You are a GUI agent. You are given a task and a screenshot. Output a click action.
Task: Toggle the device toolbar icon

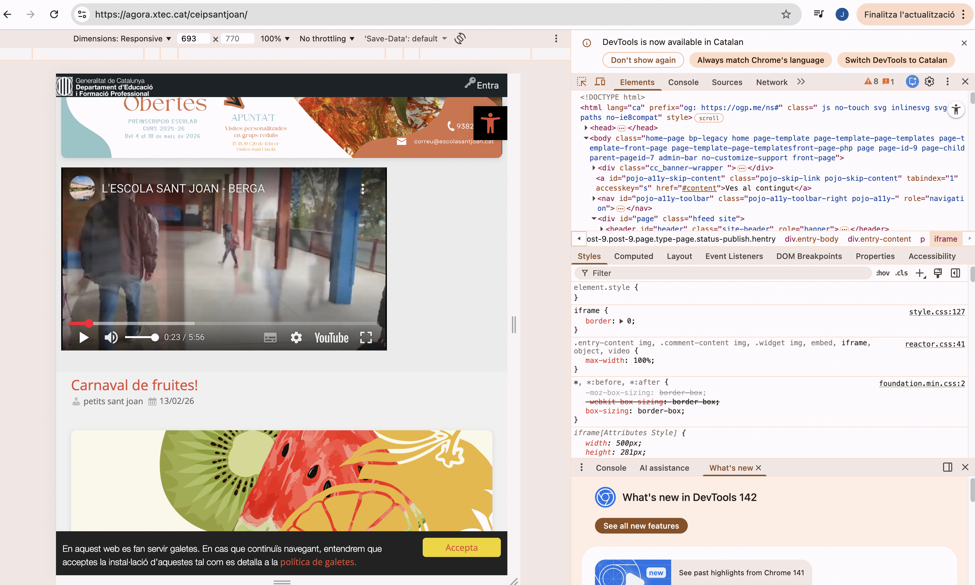pyautogui.click(x=600, y=82)
